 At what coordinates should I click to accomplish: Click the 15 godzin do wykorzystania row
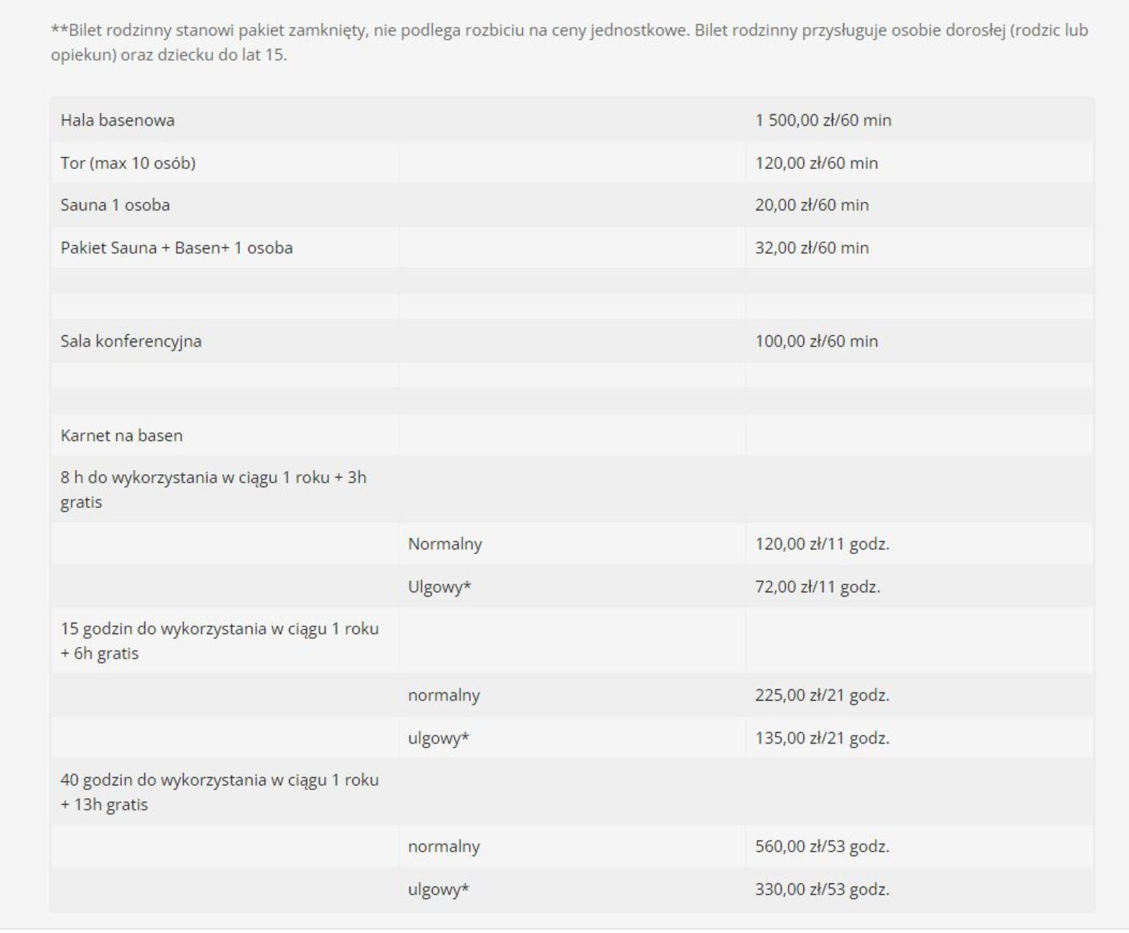[x=219, y=641]
